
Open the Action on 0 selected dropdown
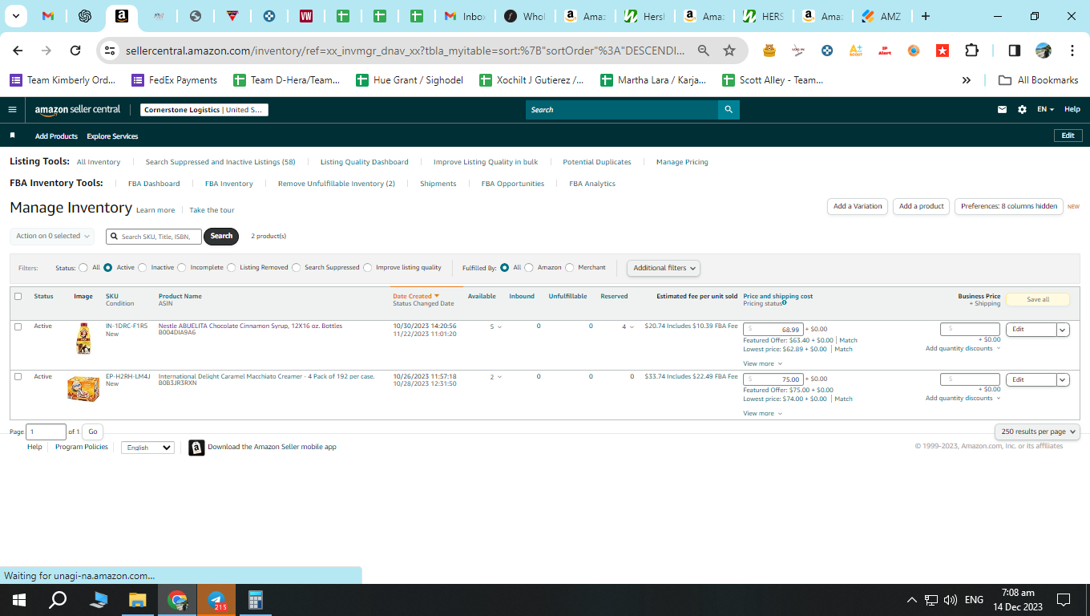pos(52,236)
